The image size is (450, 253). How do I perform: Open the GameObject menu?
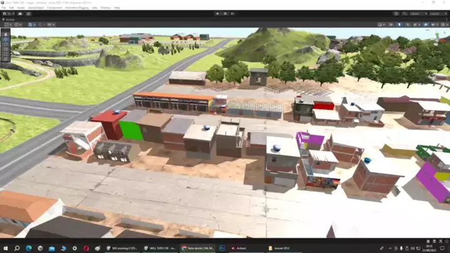pos(36,8)
